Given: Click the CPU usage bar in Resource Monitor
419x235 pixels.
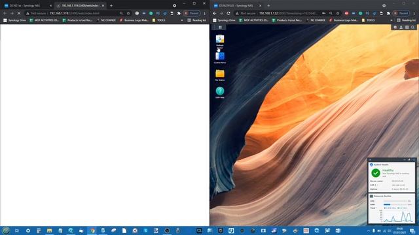Looking at the screenshot, I should point(395,201).
